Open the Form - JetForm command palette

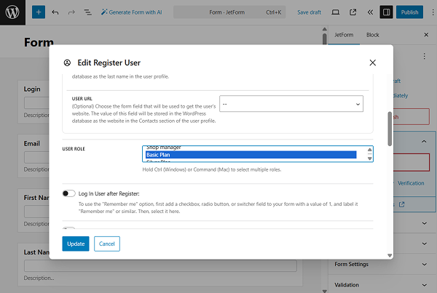(229, 12)
